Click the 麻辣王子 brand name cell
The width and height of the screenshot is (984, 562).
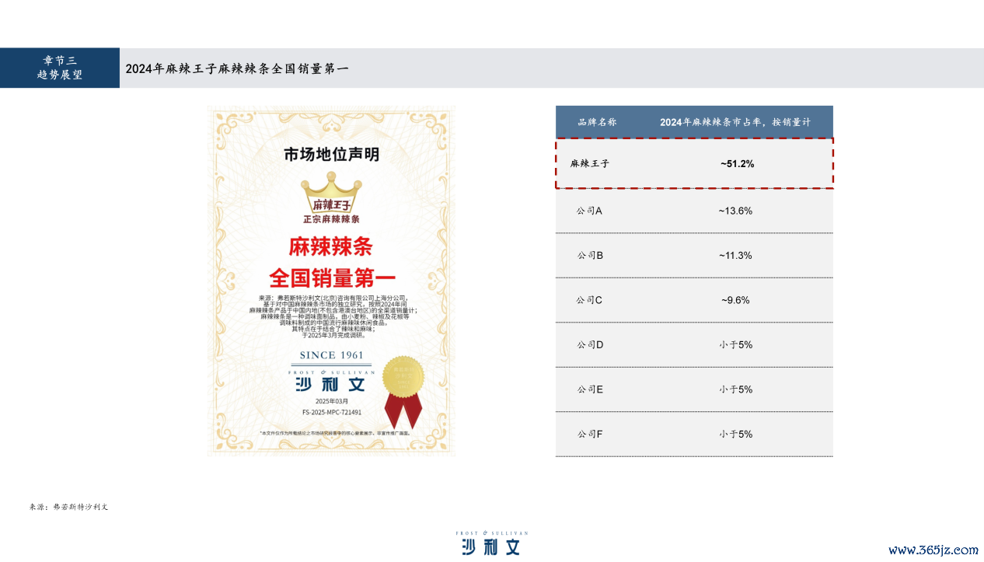tap(590, 164)
